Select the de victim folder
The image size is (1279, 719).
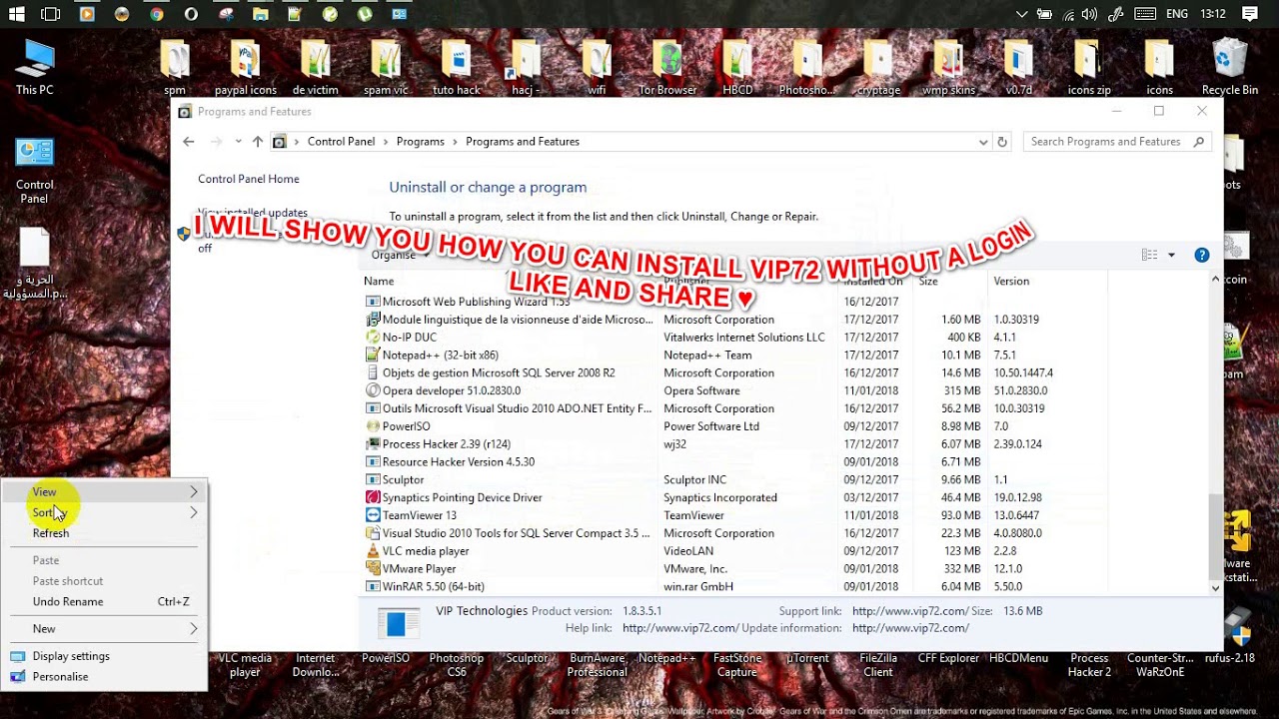click(315, 67)
